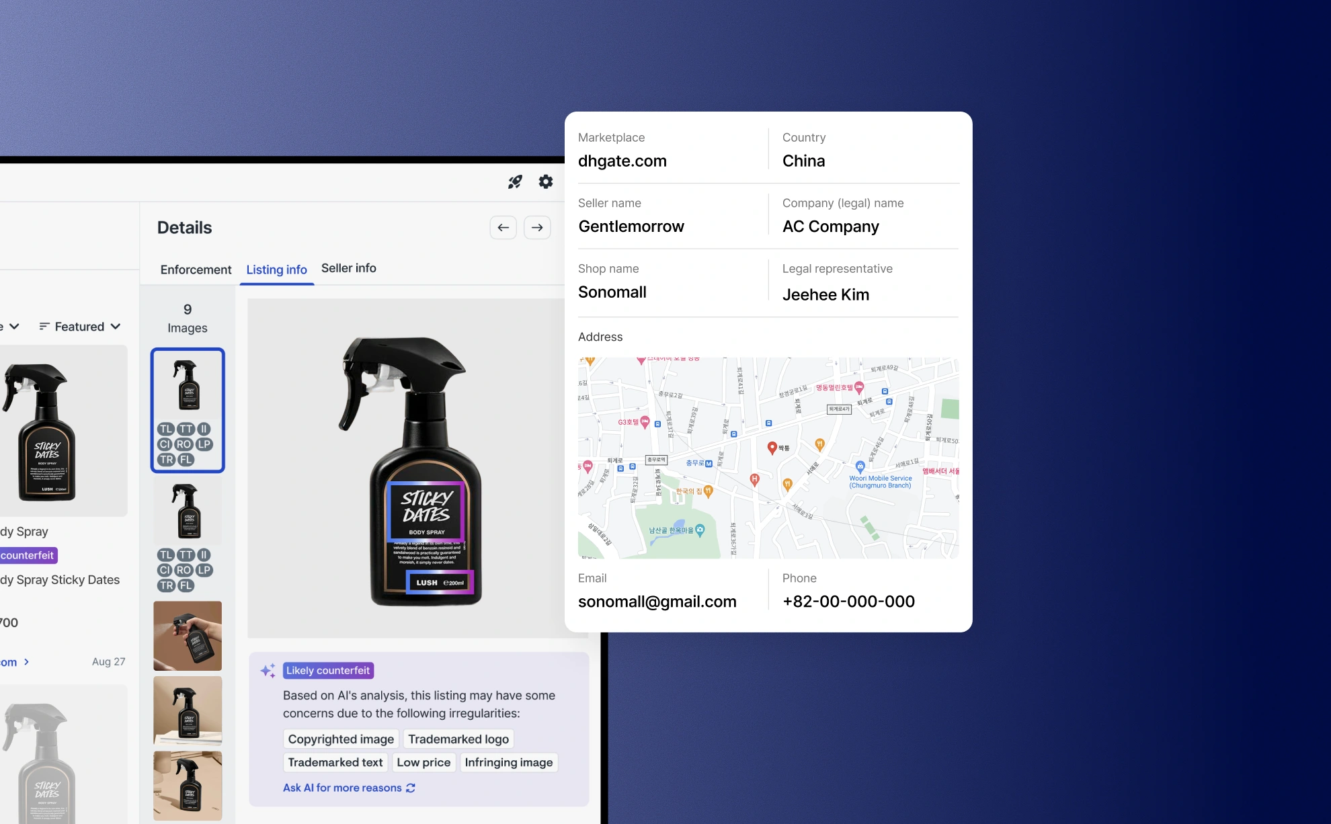Screen dimensions: 1331x824
Task: Click the TR tag on second thumbnail
Action: (x=167, y=585)
